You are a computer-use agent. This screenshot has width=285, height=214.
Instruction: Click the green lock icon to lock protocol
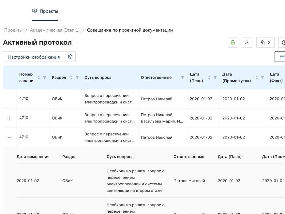pyautogui.click(x=232, y=42)
